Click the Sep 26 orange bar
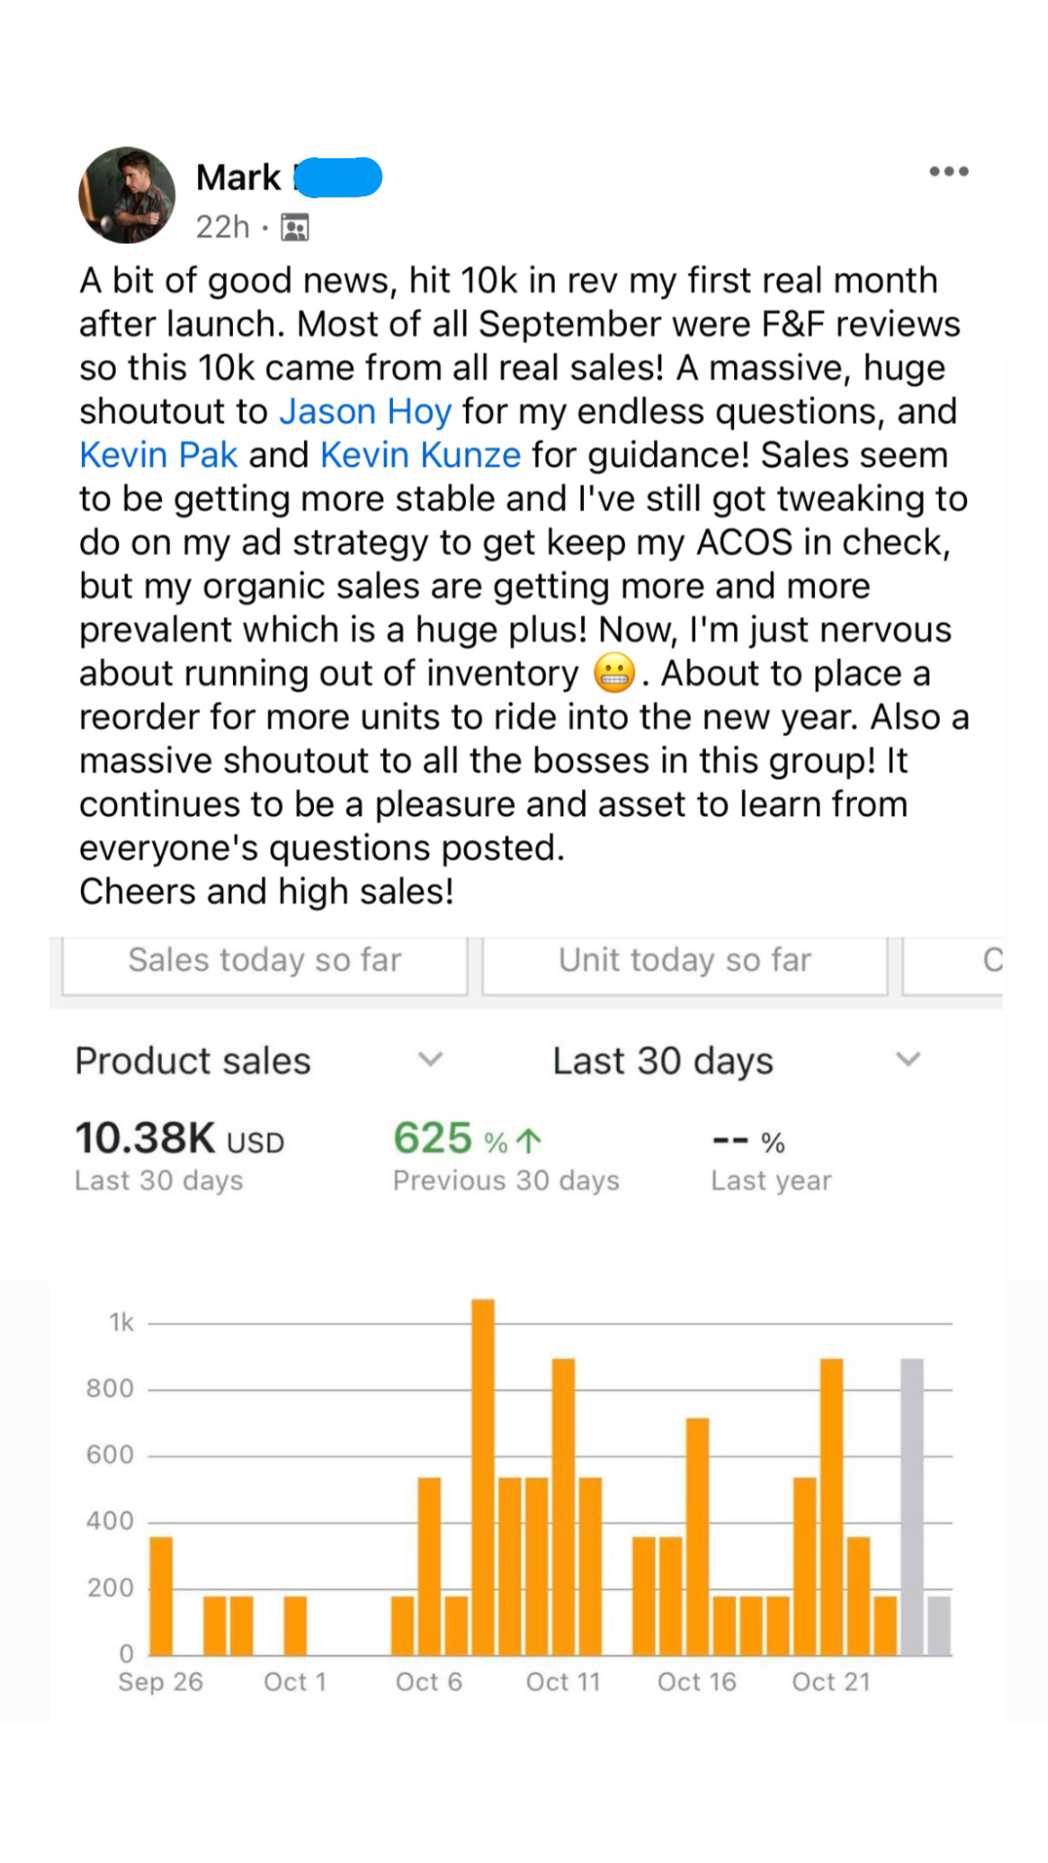 161,1595
